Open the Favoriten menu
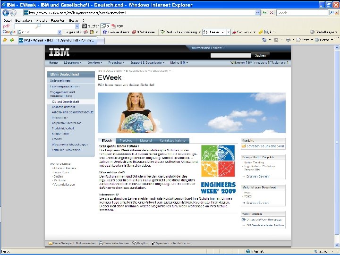 coord(58,20)
